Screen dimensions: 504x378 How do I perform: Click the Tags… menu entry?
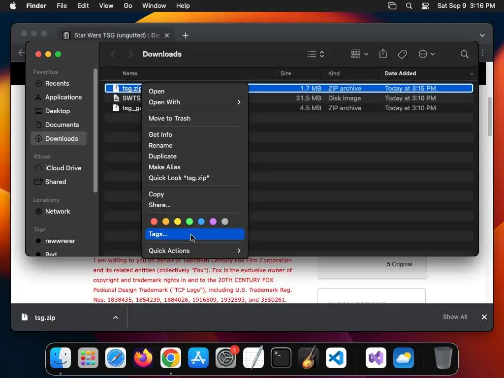[x=194, y=234]
